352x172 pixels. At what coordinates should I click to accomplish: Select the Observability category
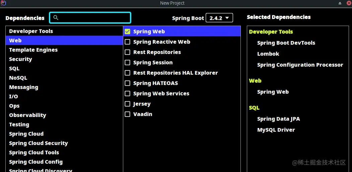click(x=64, y=115)
